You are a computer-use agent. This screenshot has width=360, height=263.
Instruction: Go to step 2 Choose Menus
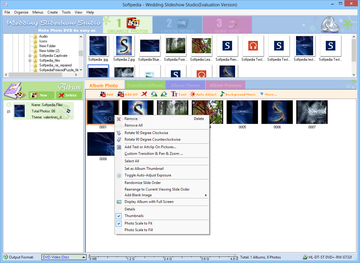pyautogui.click(x=177, y=25)
